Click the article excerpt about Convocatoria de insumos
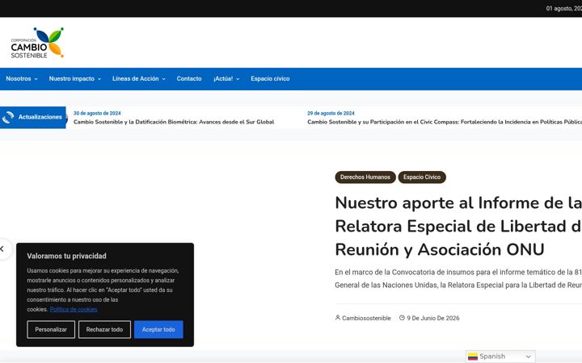 click(458, 278)
